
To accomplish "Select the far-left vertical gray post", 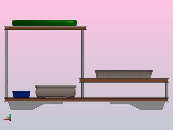I will click(x=6, y=64).
